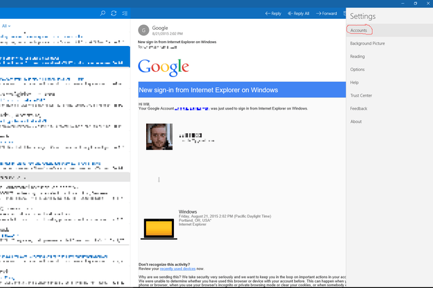Minimize the Mail window
Image resolution: width=433 pixels, height=288 pixels.
[403, 3]
